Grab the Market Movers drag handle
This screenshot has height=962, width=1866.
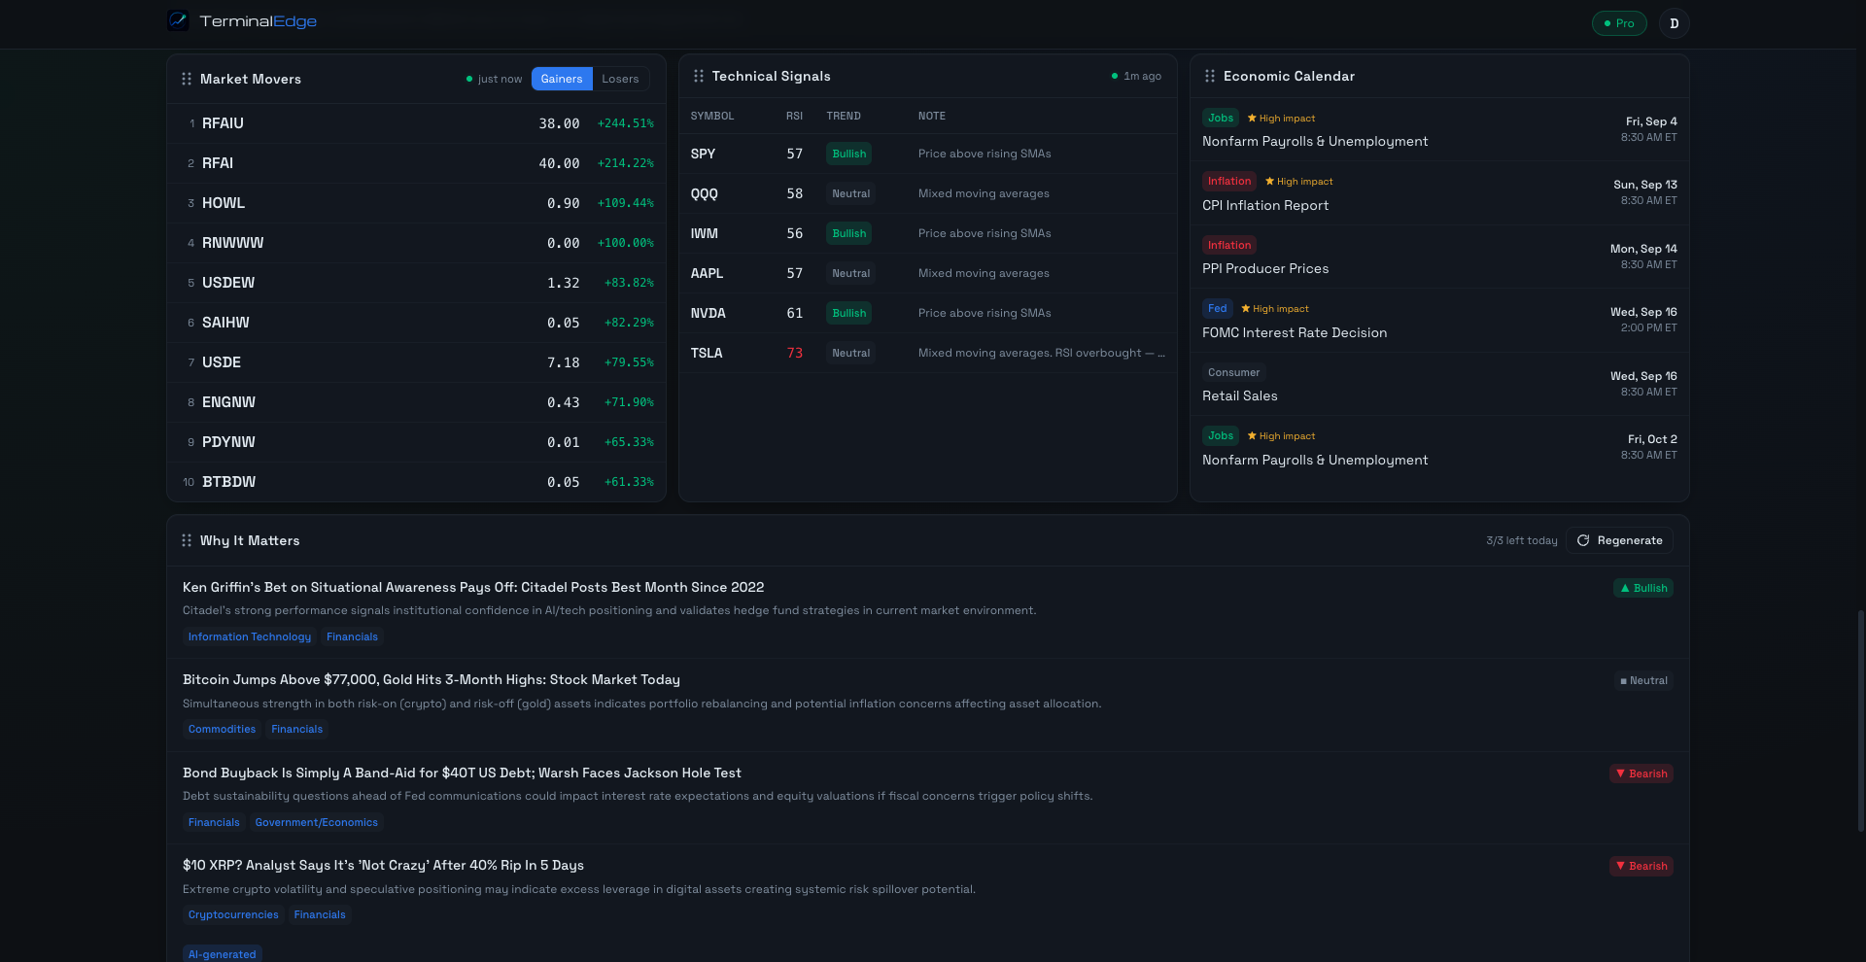point(187,79)
